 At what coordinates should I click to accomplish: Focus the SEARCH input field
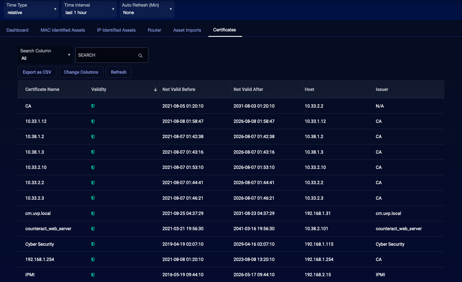(107, 55)
